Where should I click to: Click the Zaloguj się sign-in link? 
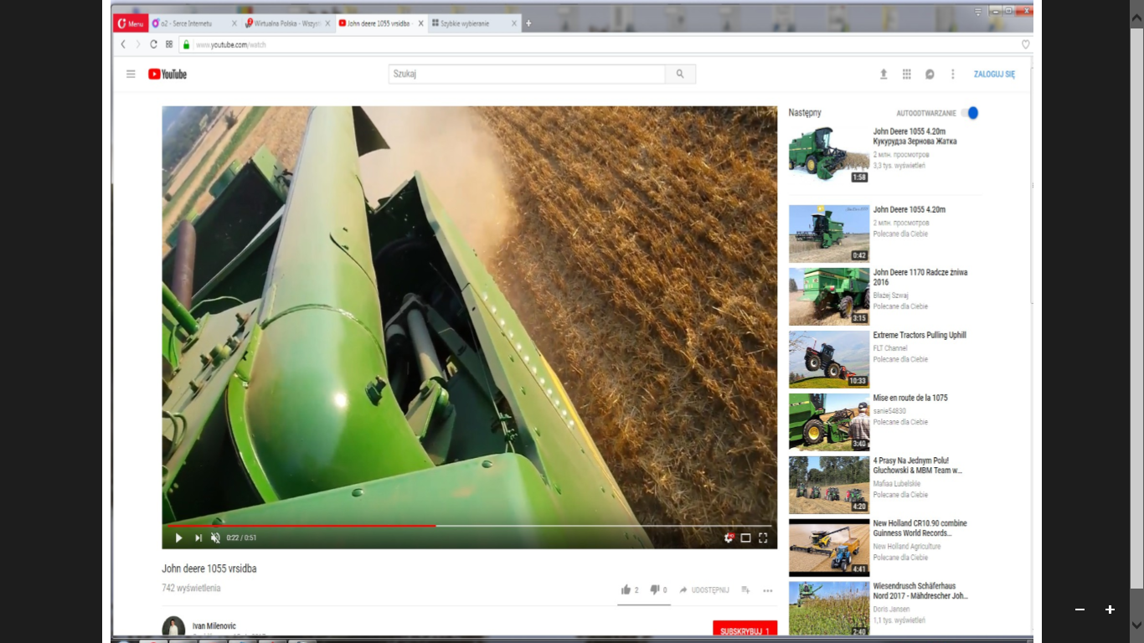tap(994, 75)
